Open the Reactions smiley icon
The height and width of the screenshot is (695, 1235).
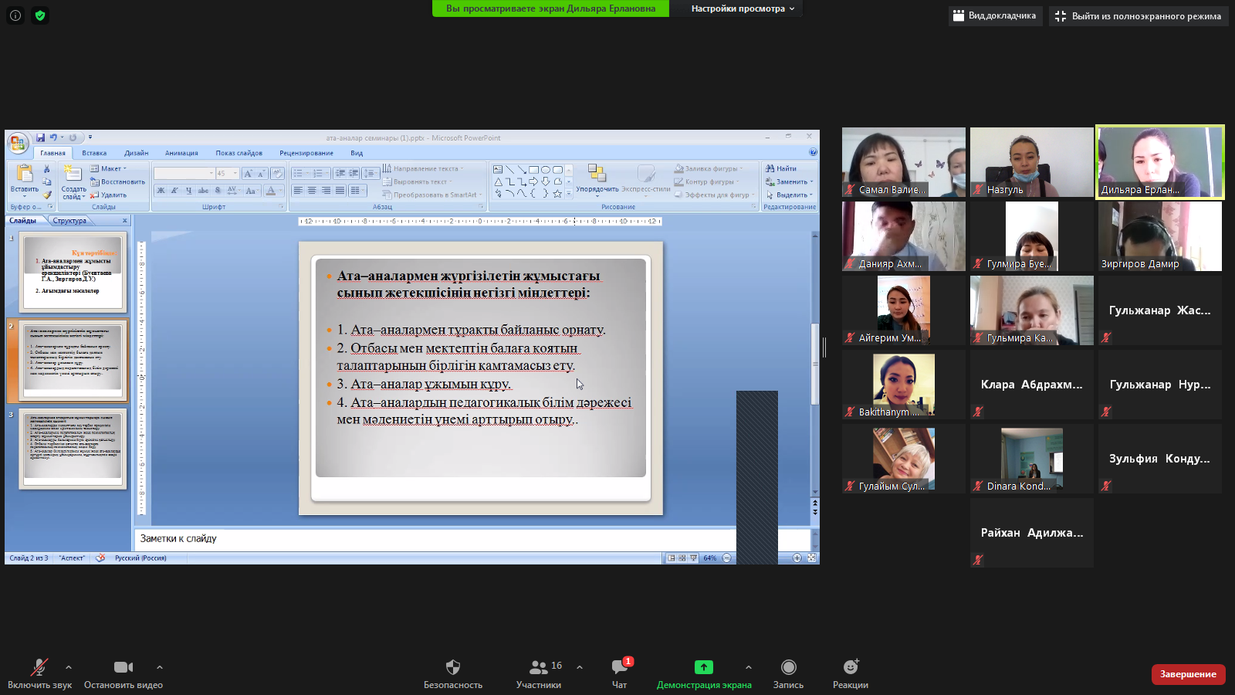point(851,667)
